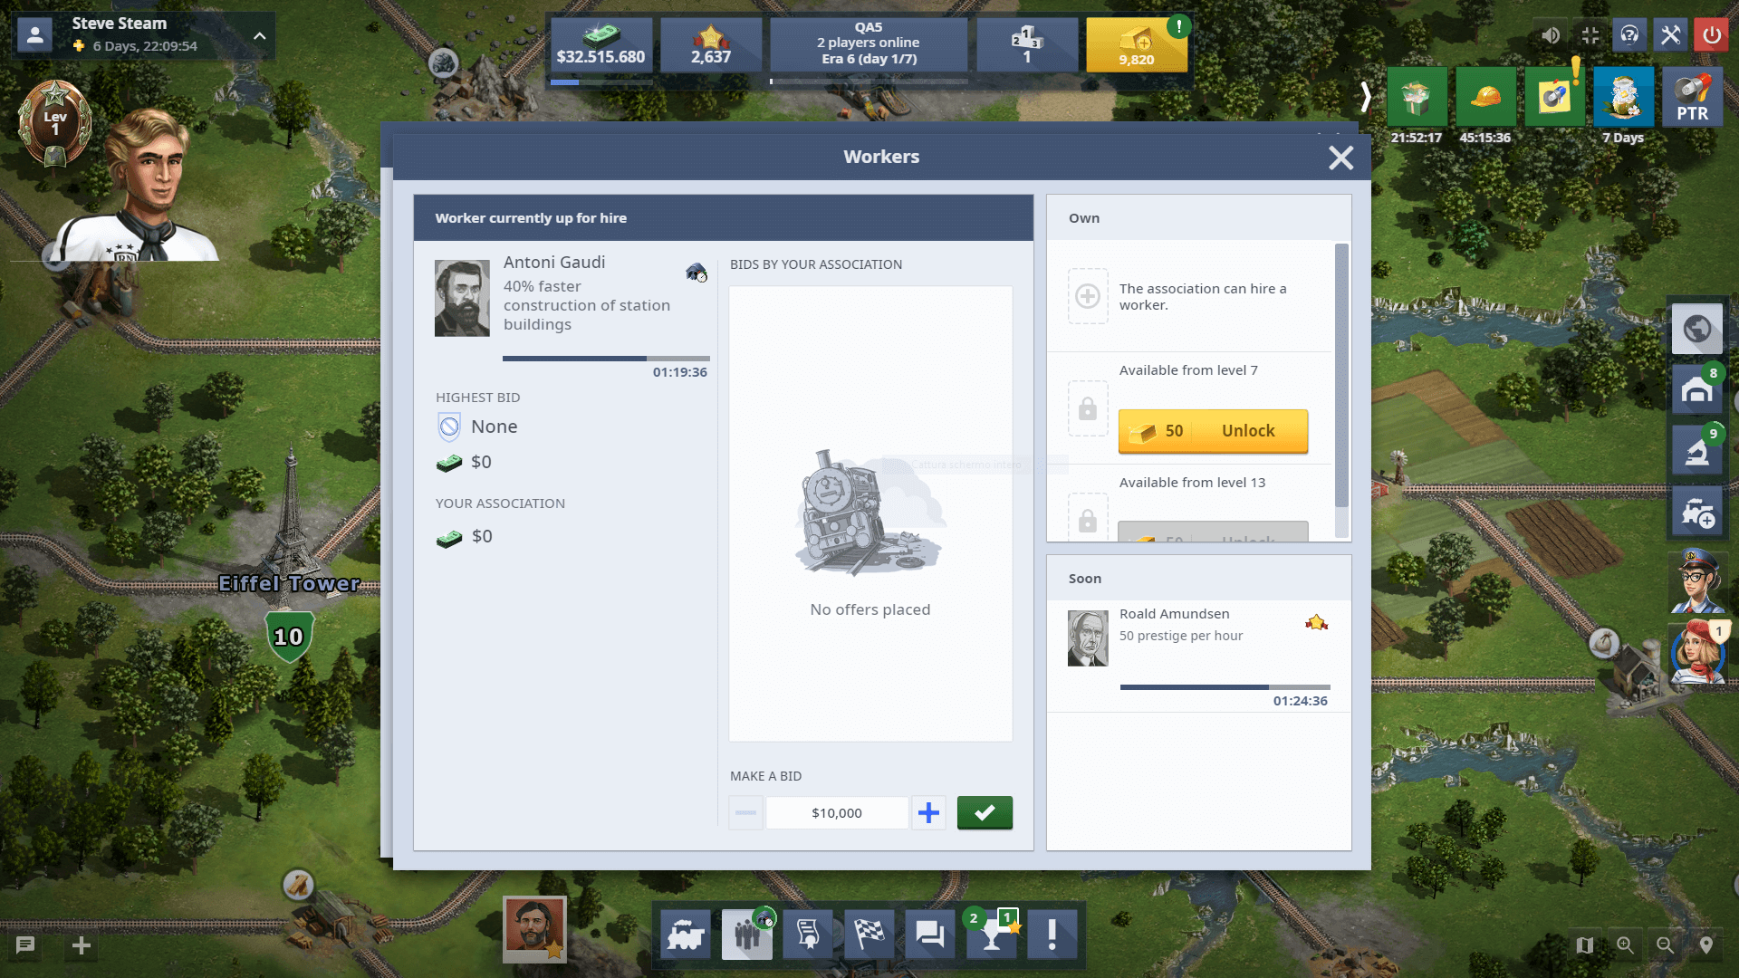Toggle sound/speaker icon top-right

click(x=1549, y=34)
